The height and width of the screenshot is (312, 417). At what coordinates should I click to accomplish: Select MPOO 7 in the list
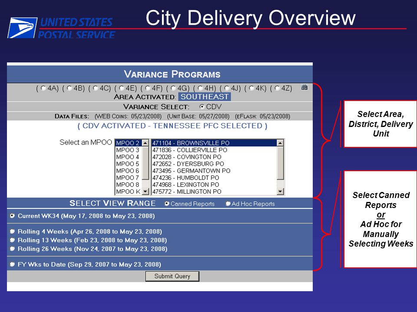pyautogui.click(x=128, y=178)
